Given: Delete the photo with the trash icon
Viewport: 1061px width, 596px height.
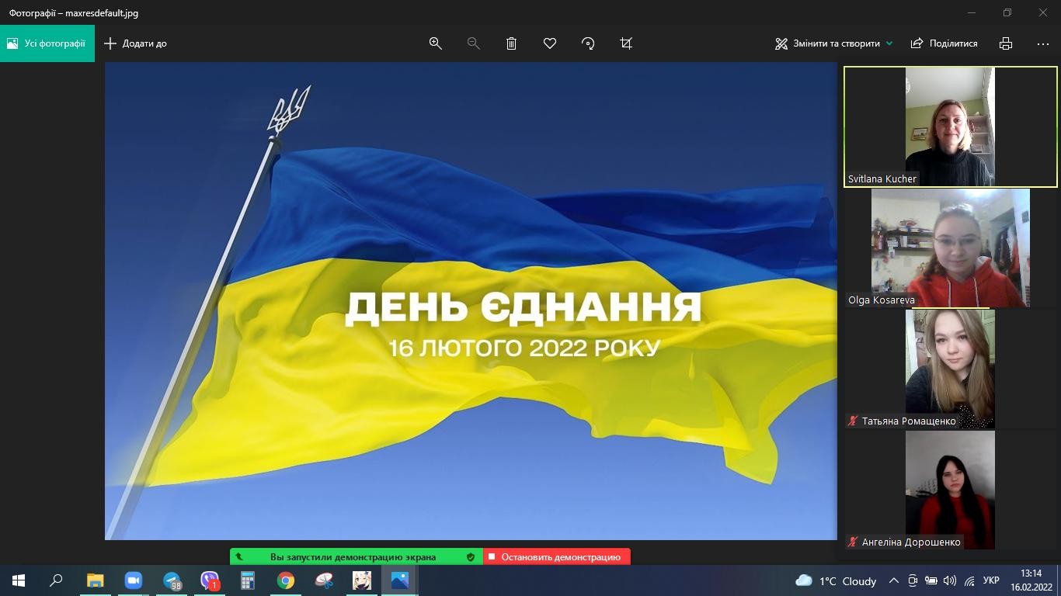Looking at the screenshot, I should pyautogui.click(x=511, y=43).
